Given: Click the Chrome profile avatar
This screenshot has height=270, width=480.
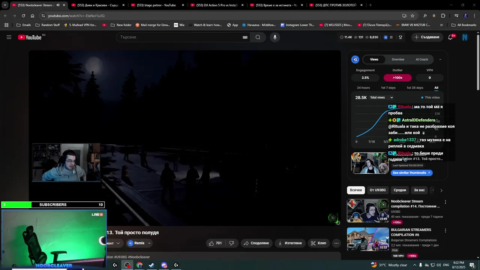Looking at the screenshot, I should 466,16.
